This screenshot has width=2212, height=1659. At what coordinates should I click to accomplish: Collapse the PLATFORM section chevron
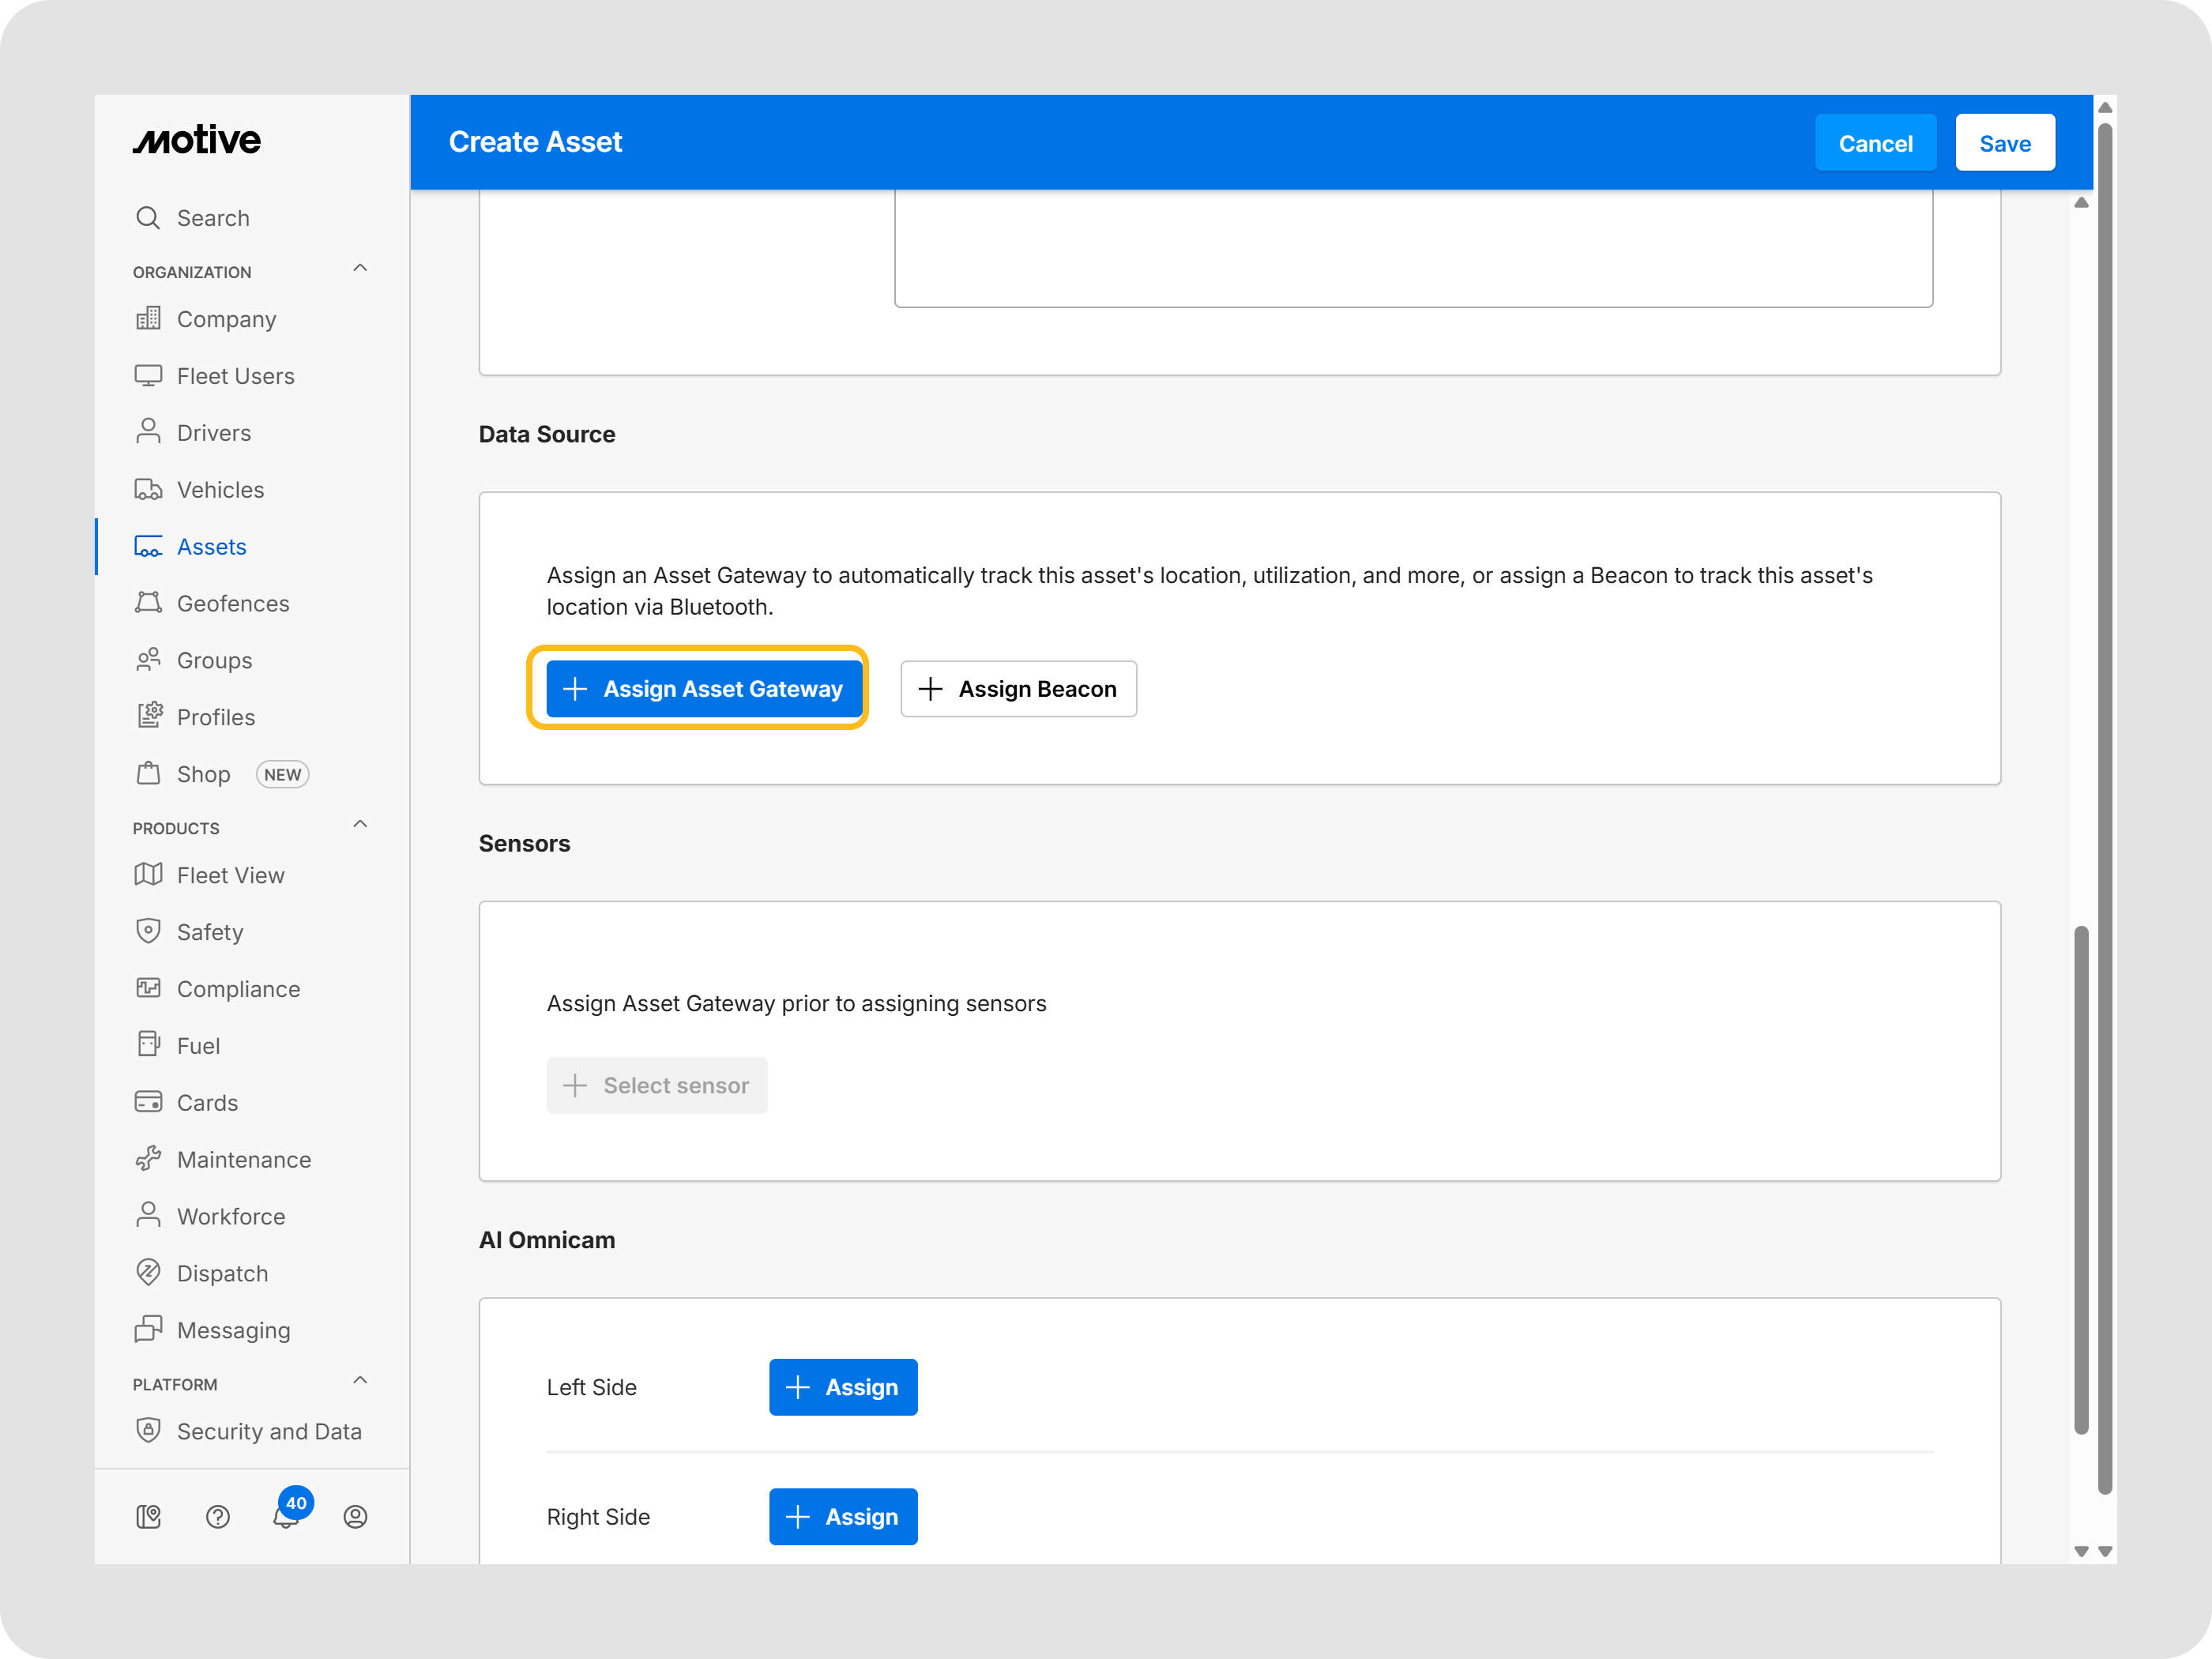point(360,1380)
